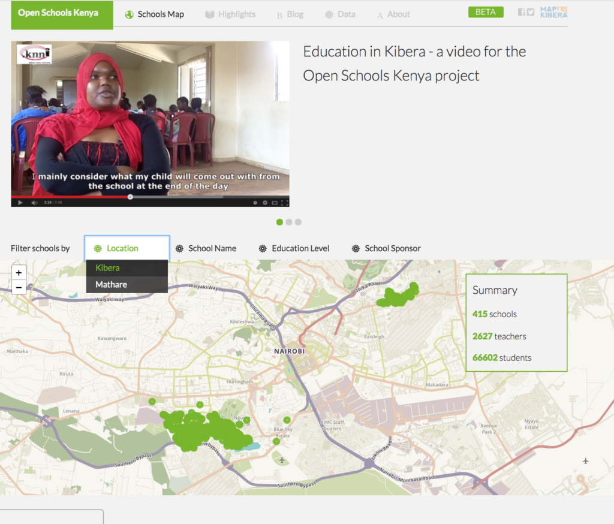Switch video to theater mode
614x524 pixels.
pos(275,203)
